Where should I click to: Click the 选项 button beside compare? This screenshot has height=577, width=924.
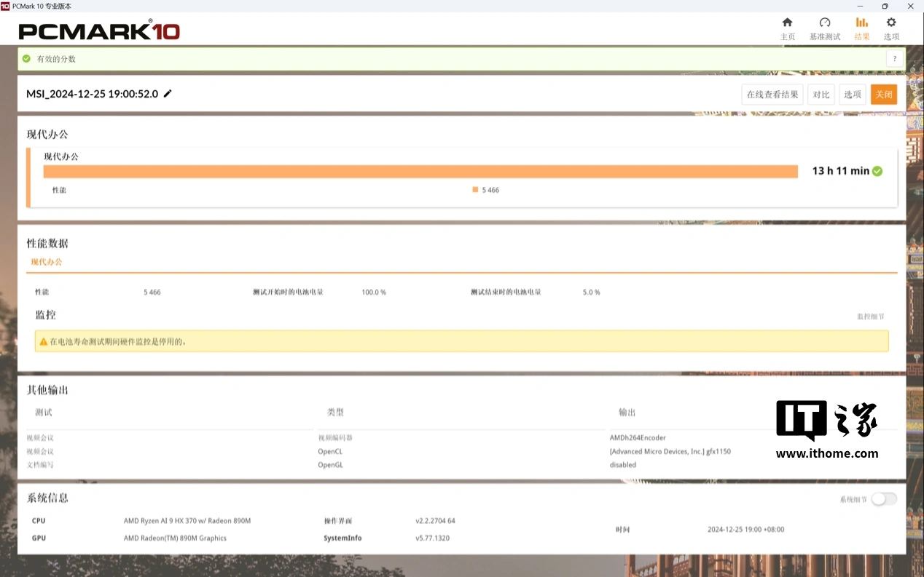click(x=852, y=95)
